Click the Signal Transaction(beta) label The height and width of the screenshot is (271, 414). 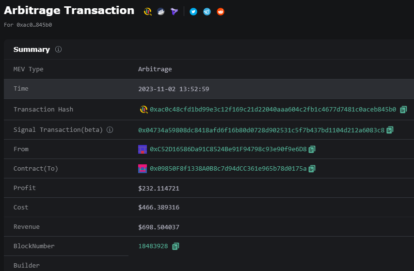tap(58, 130)
